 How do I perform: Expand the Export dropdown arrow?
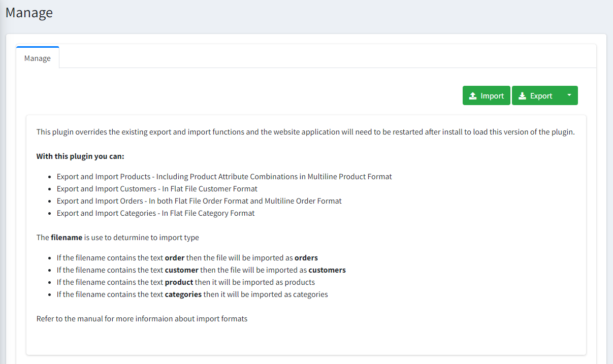[569, 95]
